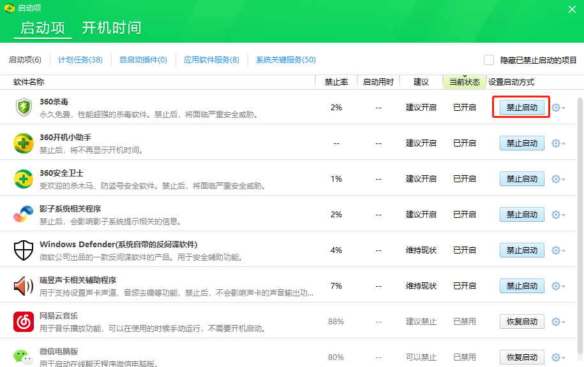Click the 设置启动方式 column header

[x=511, y=82]
